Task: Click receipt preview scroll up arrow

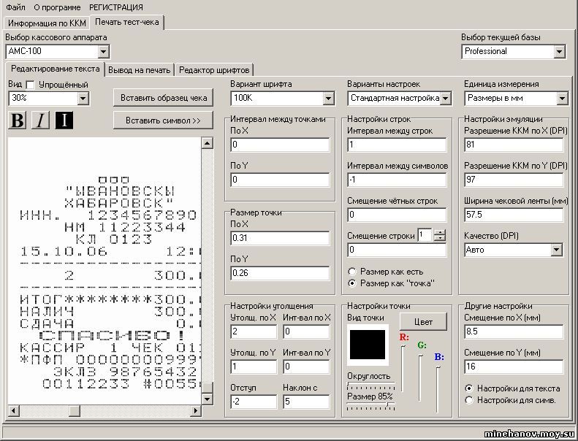Action: tap(208, 143)
